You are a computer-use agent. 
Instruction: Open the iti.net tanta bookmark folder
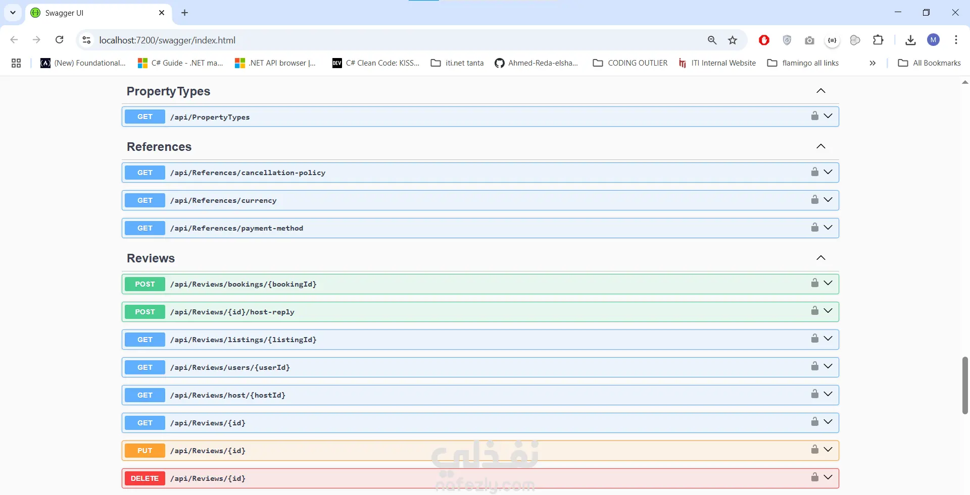click(x=457, y=63)
